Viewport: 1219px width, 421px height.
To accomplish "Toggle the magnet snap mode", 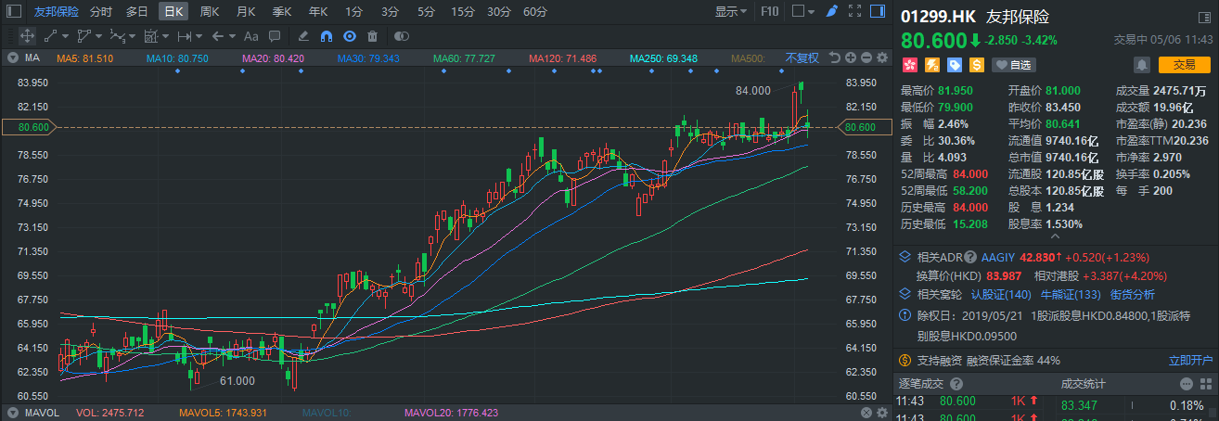I will click(326, 36).
